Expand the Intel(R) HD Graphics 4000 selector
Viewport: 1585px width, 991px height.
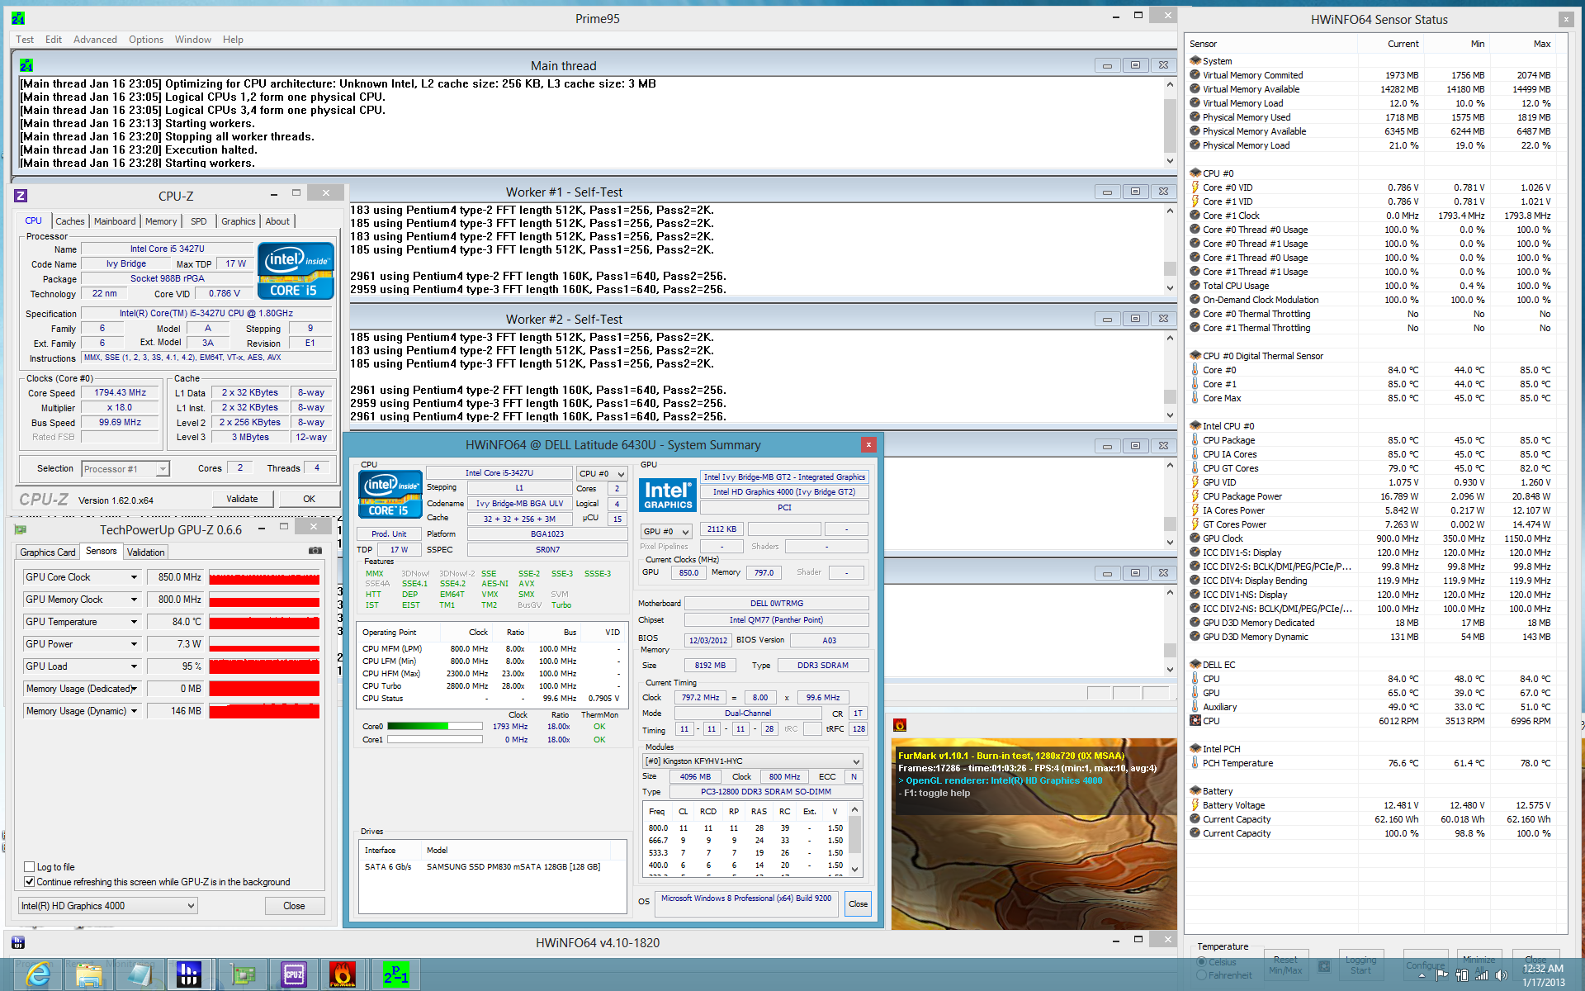coord(191,906)
